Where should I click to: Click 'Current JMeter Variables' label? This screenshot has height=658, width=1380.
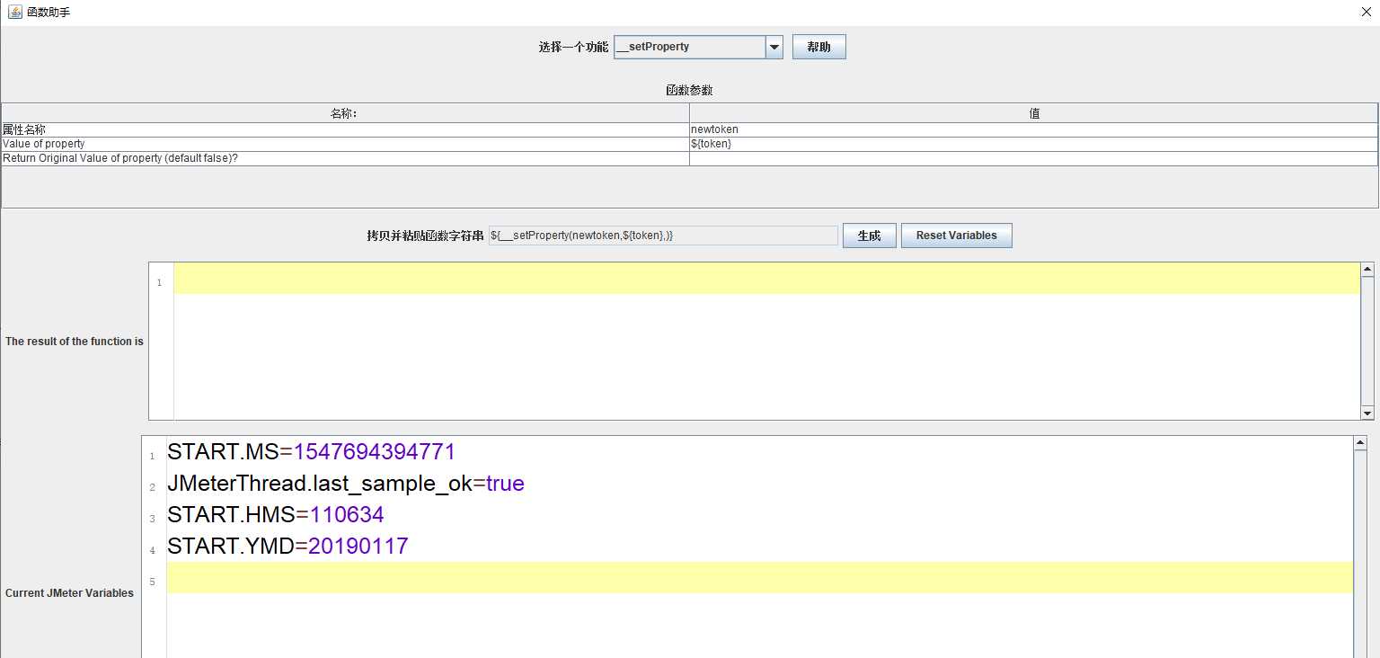(x=70, y=593)
